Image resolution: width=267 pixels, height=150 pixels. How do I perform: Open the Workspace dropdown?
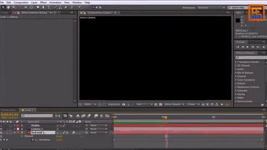pyautogui.click(x=211, y=7)
